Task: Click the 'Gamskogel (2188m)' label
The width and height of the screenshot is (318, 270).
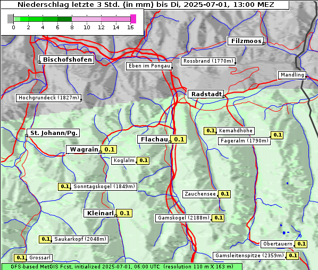Action: [x=183, y=218]
